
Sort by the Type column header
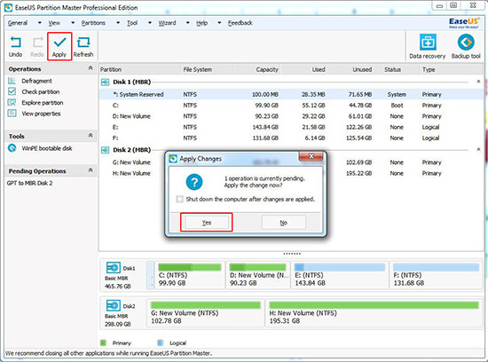(x=453, y=69)
